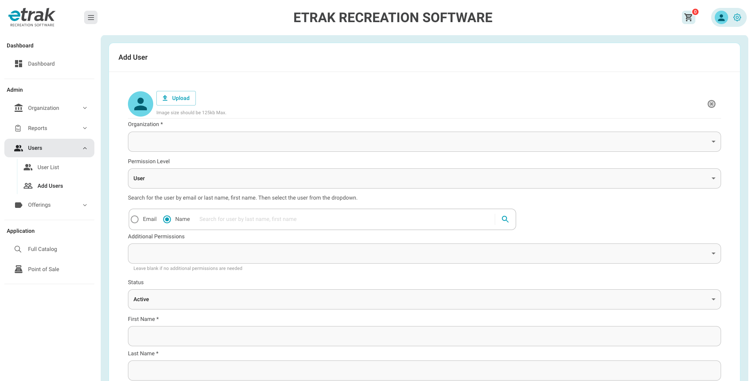
Task: Open the shopping cart
Action: 689,17
